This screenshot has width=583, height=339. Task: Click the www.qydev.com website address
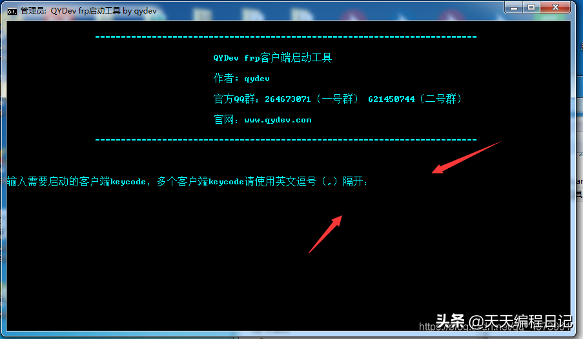278,120
